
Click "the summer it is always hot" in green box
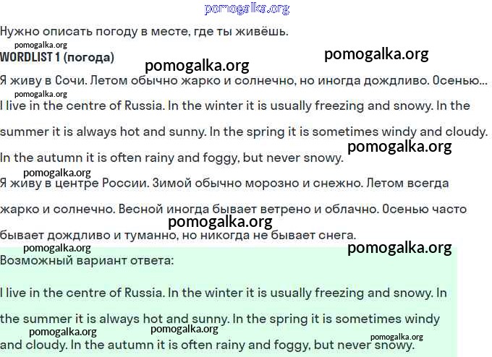point(109,319)
